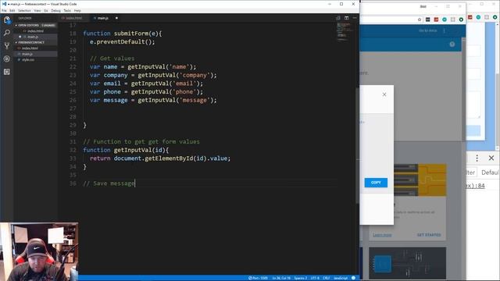
Task: Click the front browser page scrollbar
Action: [464, 89]
